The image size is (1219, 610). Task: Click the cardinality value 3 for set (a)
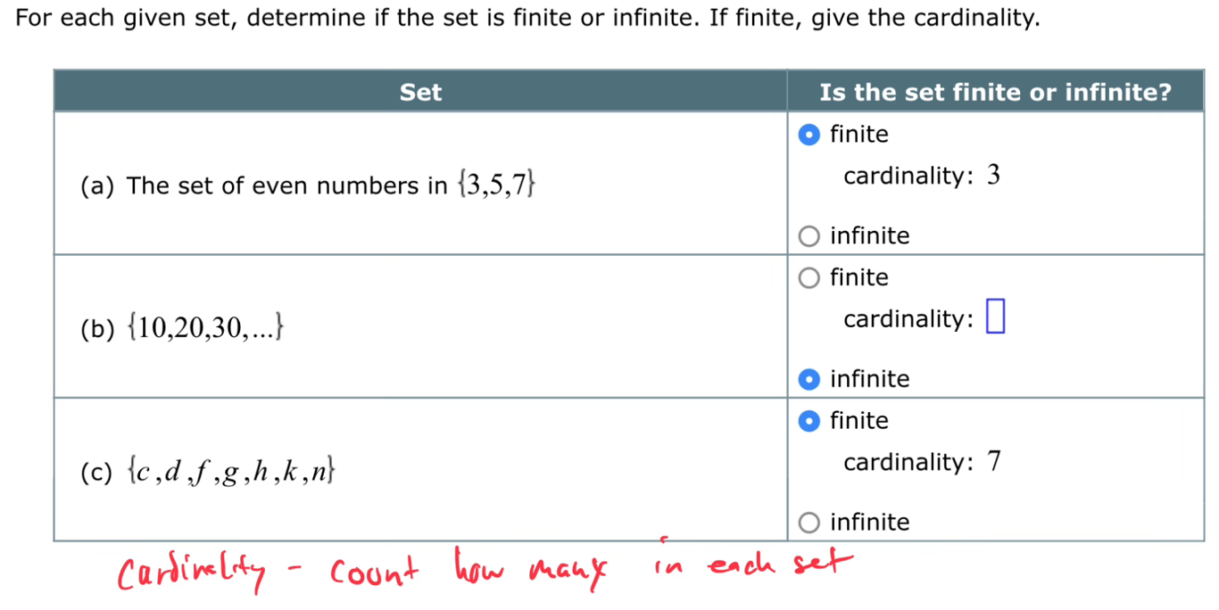[993, 176]
